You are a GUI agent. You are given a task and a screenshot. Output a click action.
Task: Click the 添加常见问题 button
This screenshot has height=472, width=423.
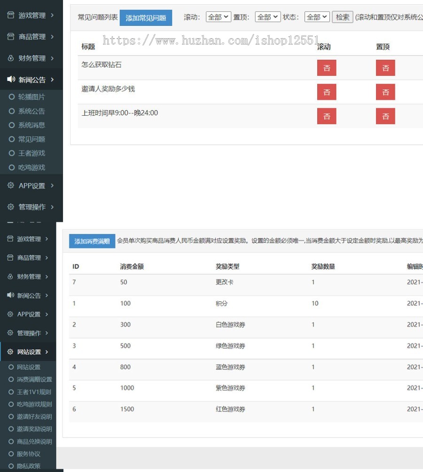coord(146,18)
